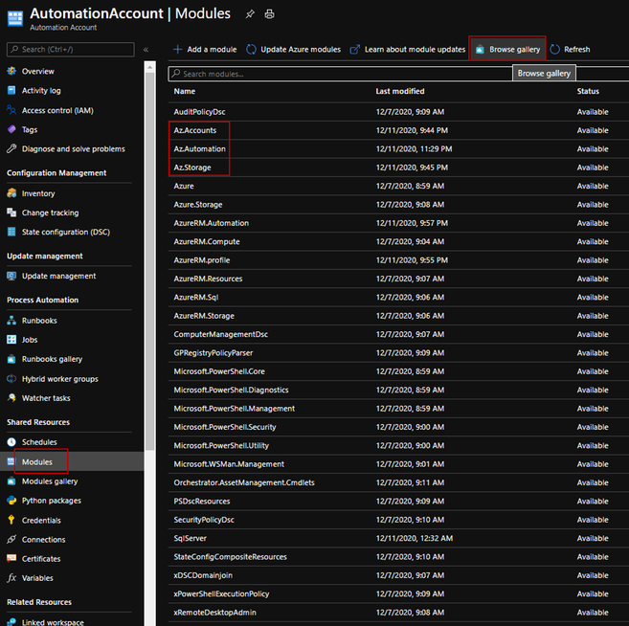
Task: Click the Runbooks gallery icon
Action: point(11,359)
